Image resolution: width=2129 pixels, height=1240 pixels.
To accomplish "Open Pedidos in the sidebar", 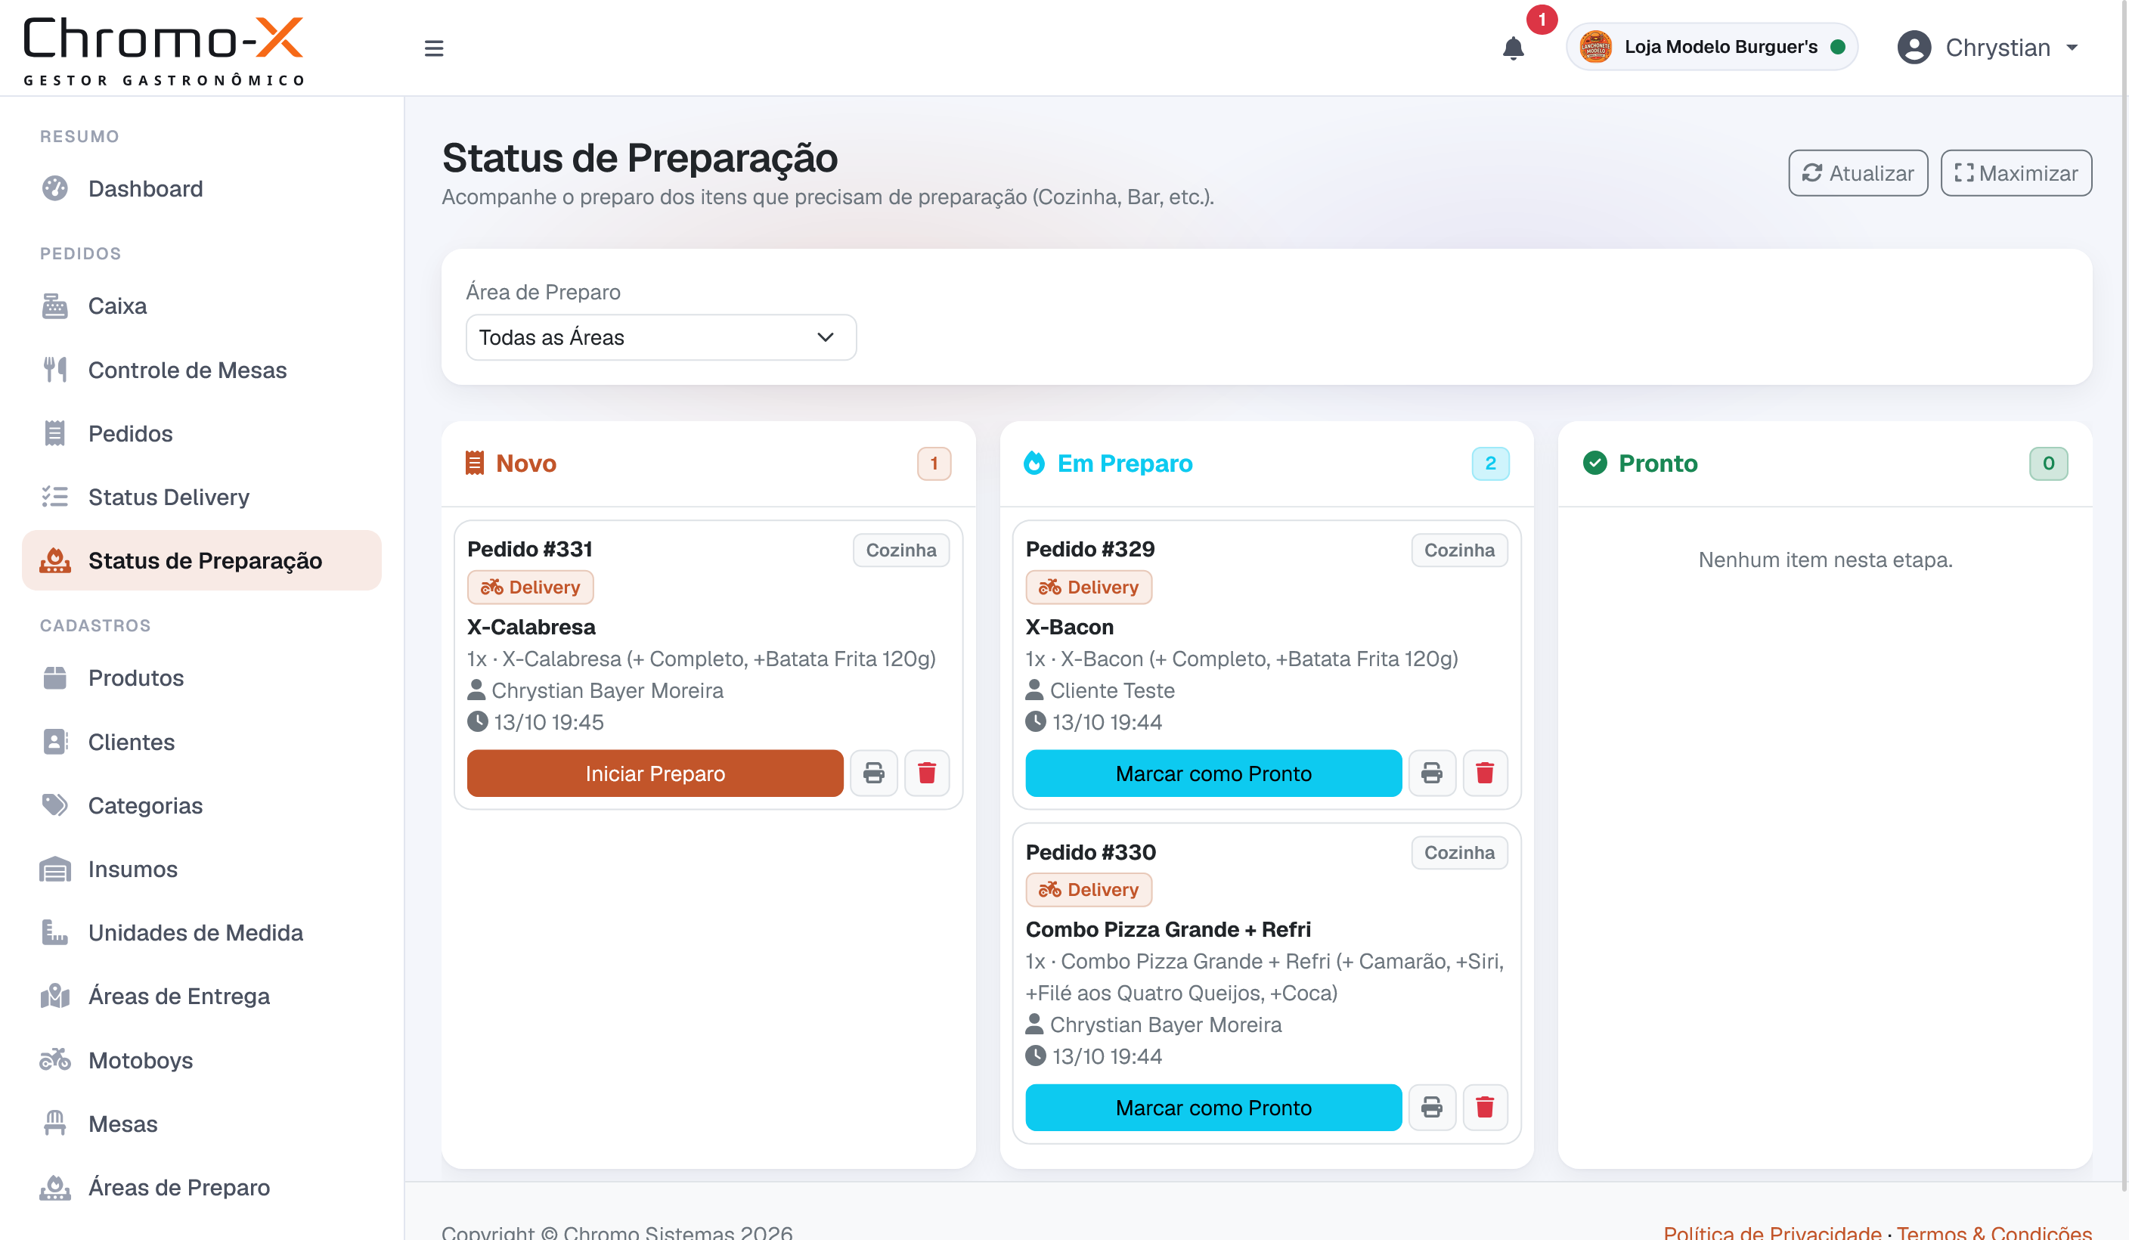I will coord(201,433).
